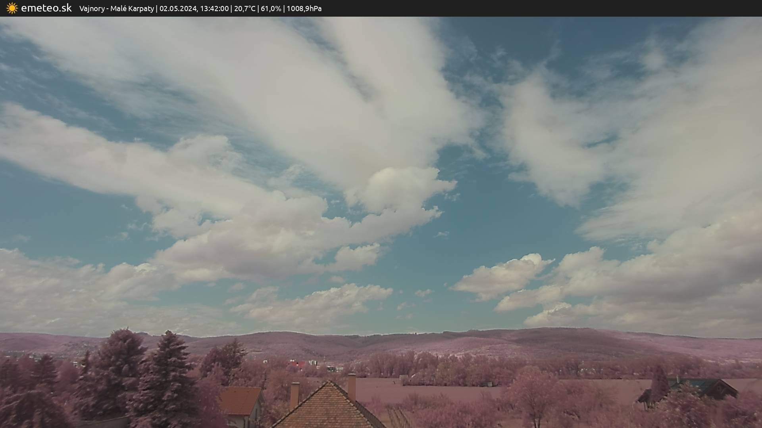Click the 61,0% humidity reading
The width and height of the screenshot is (762, 428).
271,8
